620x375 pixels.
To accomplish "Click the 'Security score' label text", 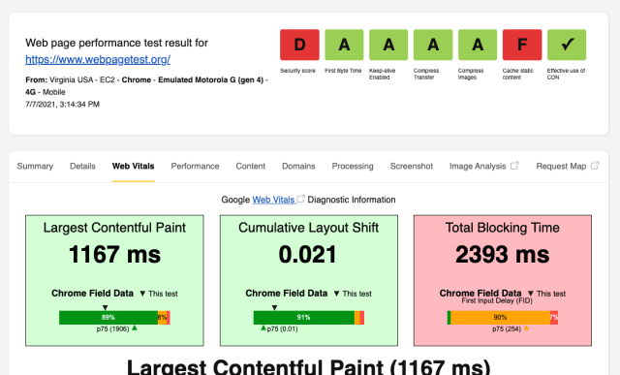I will click(x=297, y=71).
